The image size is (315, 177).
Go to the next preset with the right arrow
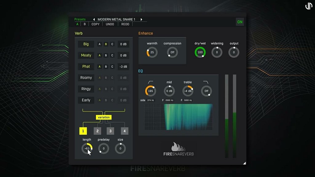142,19
